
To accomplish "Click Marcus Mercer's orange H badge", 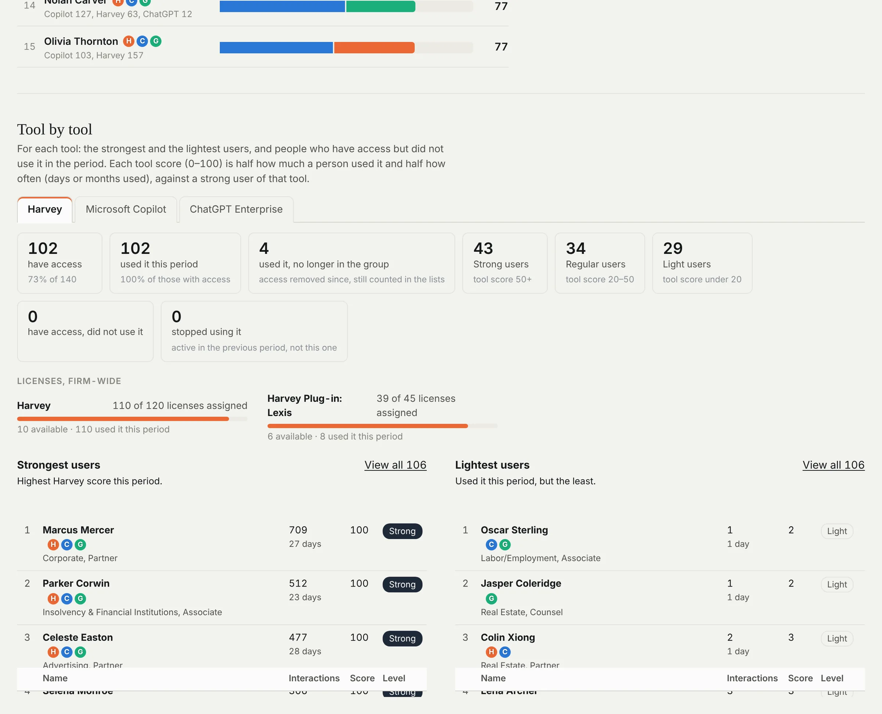I will (x=53, y=545).
